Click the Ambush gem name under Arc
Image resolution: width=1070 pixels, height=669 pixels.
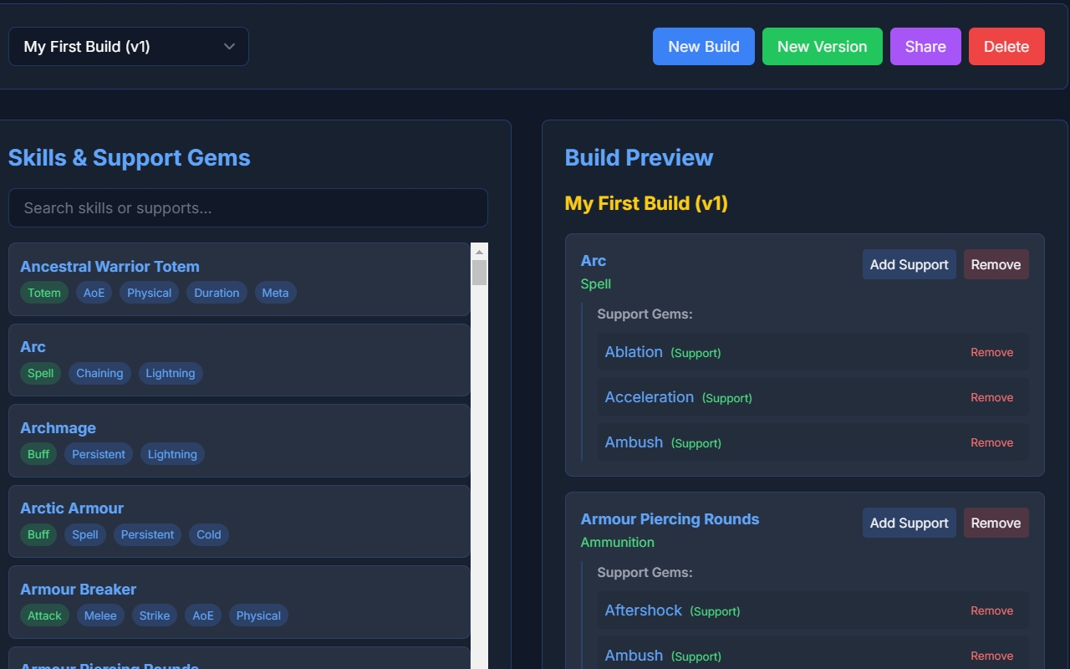634,442
